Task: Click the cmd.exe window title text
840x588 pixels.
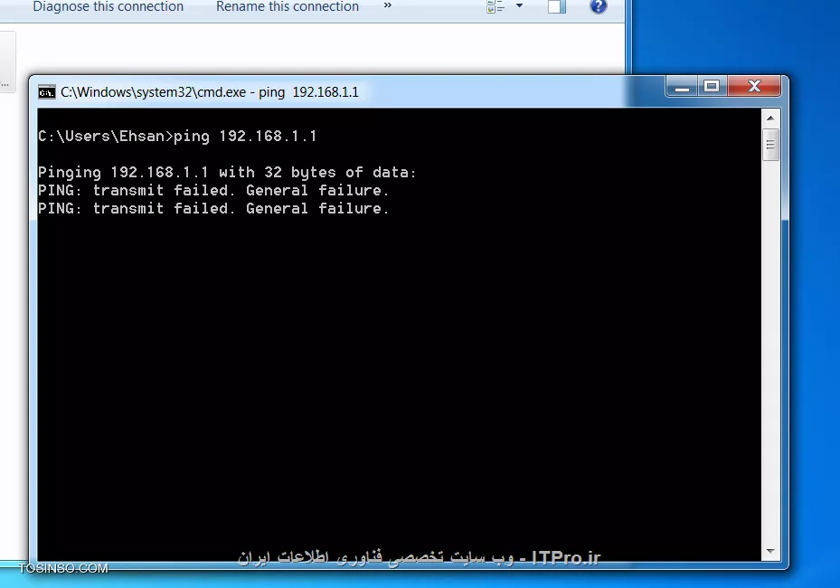Action: 210,92
